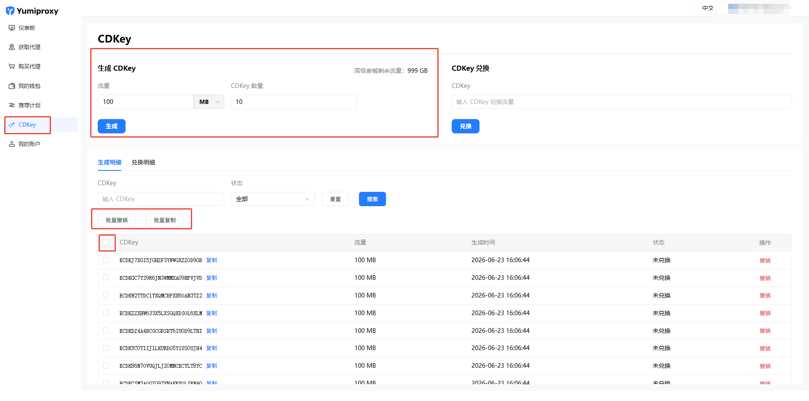Copy key ECDK86N7… using 复制 link
This screenshot has height=401, width=809.
(x=212, y=366)
